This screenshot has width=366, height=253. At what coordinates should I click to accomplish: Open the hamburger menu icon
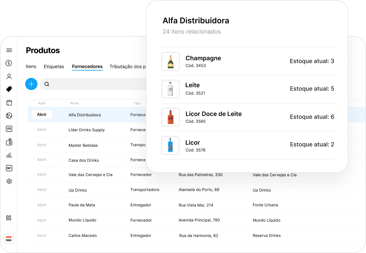click(x=9, y=50)
